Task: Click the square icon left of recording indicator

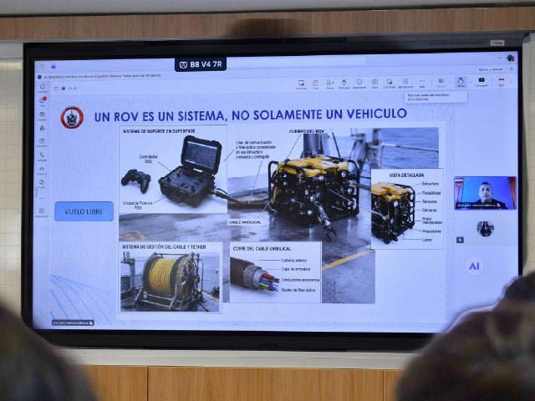Action: [56, 89]
